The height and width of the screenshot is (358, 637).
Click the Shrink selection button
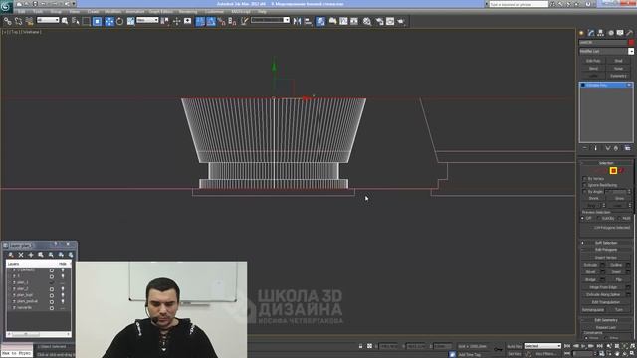tap(594, 199)
